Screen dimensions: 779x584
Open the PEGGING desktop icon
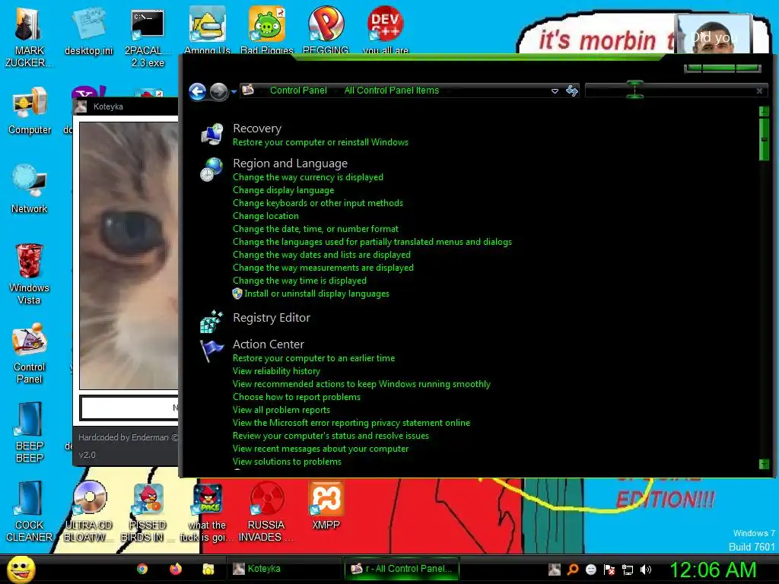pyautogui.click(x=326, y=30)
